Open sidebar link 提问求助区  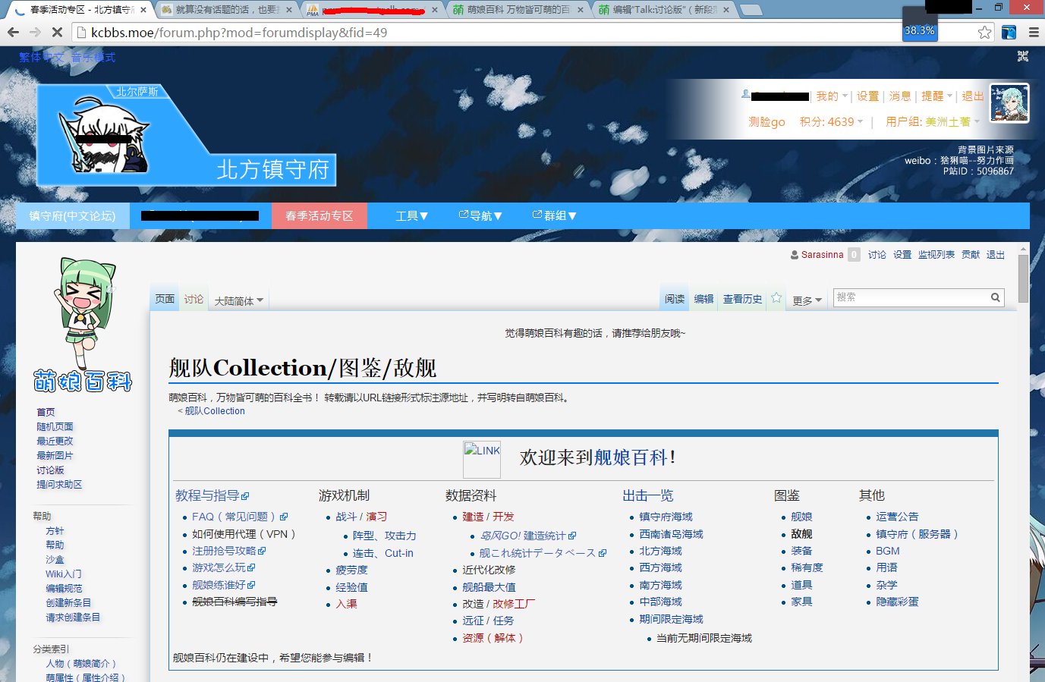[59, 484]
